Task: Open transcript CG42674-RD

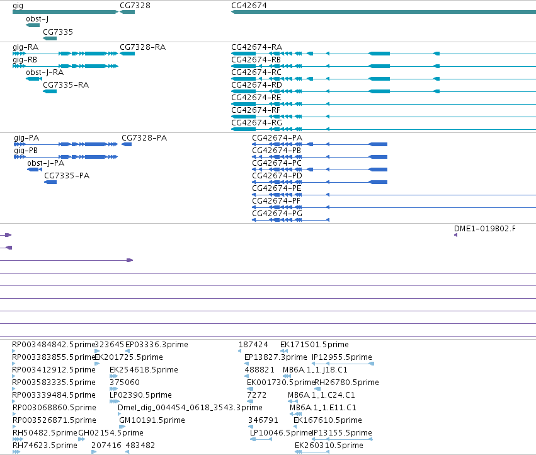Action: (x=257, y=85)
